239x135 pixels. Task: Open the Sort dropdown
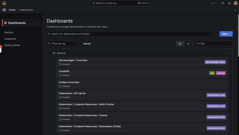(214, 44)
